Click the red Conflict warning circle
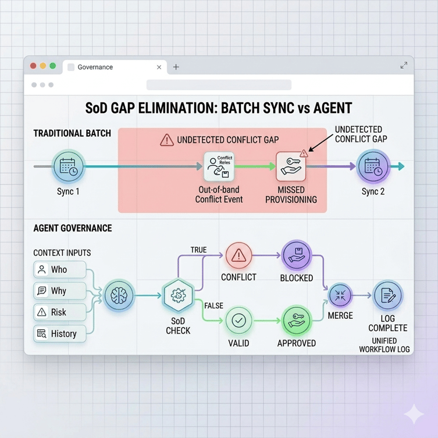 pyautogui.click(x=238, y=255)
